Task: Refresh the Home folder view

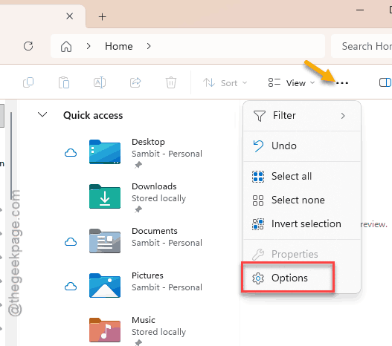Action: pos(28,46)
